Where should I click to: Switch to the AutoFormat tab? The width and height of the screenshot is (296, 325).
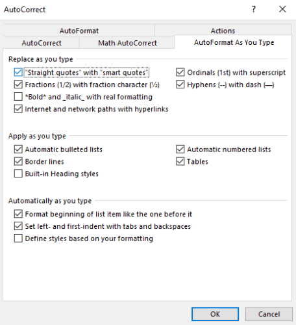tap(79, 31)
